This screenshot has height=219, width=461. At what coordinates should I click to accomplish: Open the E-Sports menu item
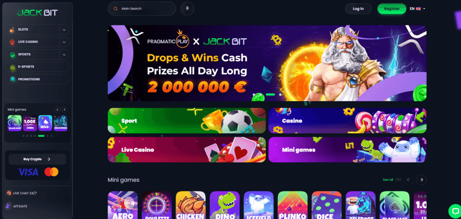point(37,67)
